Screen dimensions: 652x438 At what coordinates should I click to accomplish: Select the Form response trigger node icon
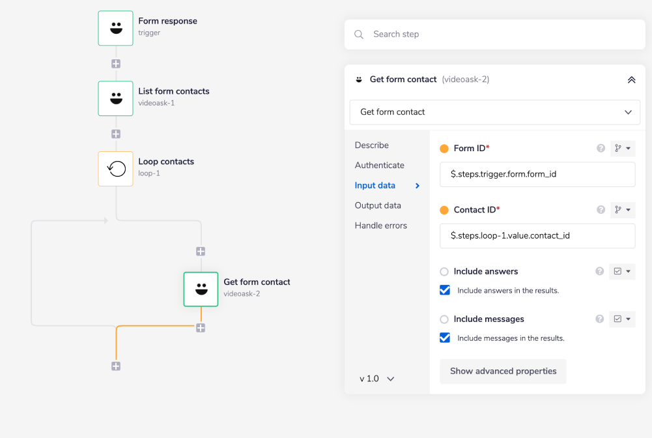115,28
